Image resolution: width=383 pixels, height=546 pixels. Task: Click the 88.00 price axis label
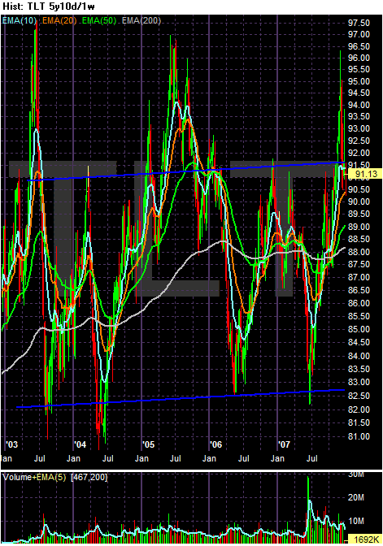(x=359, y=252)
